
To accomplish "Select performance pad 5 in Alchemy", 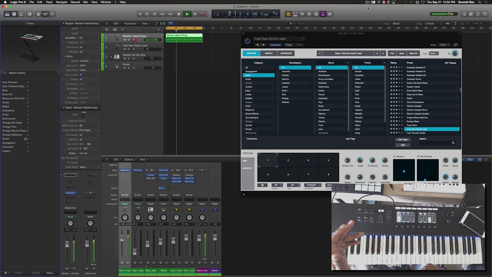I will coord(268,175).
